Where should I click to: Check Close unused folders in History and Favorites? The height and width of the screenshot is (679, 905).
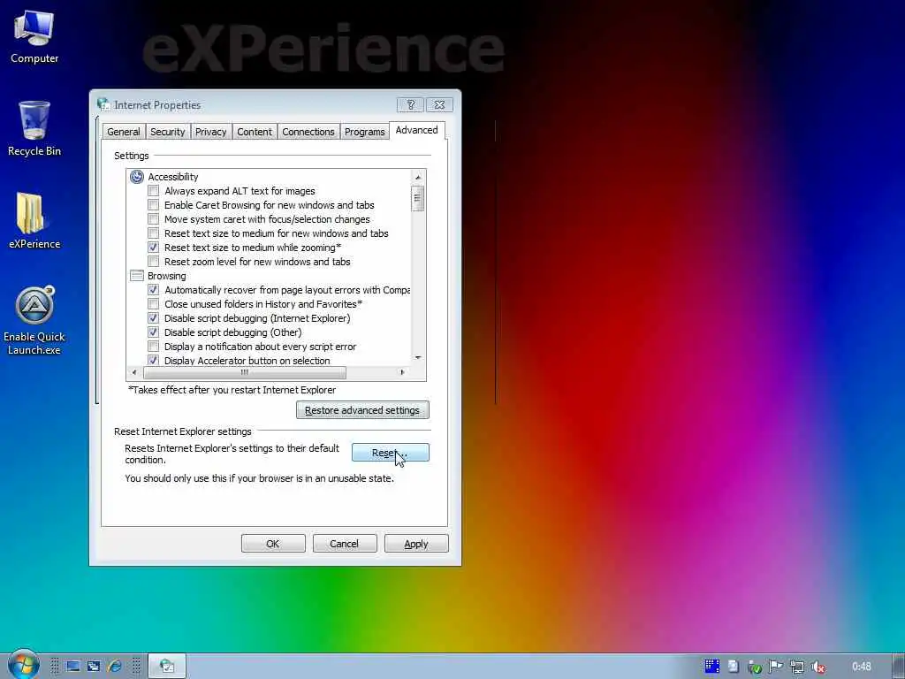point(153,304)
